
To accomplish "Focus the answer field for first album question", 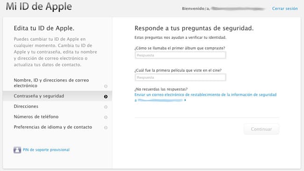I will pos(181,55).
